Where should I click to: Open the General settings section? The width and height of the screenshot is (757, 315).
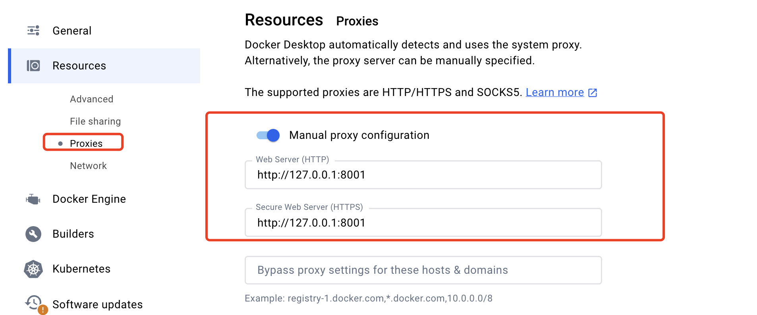coord(72,31)
